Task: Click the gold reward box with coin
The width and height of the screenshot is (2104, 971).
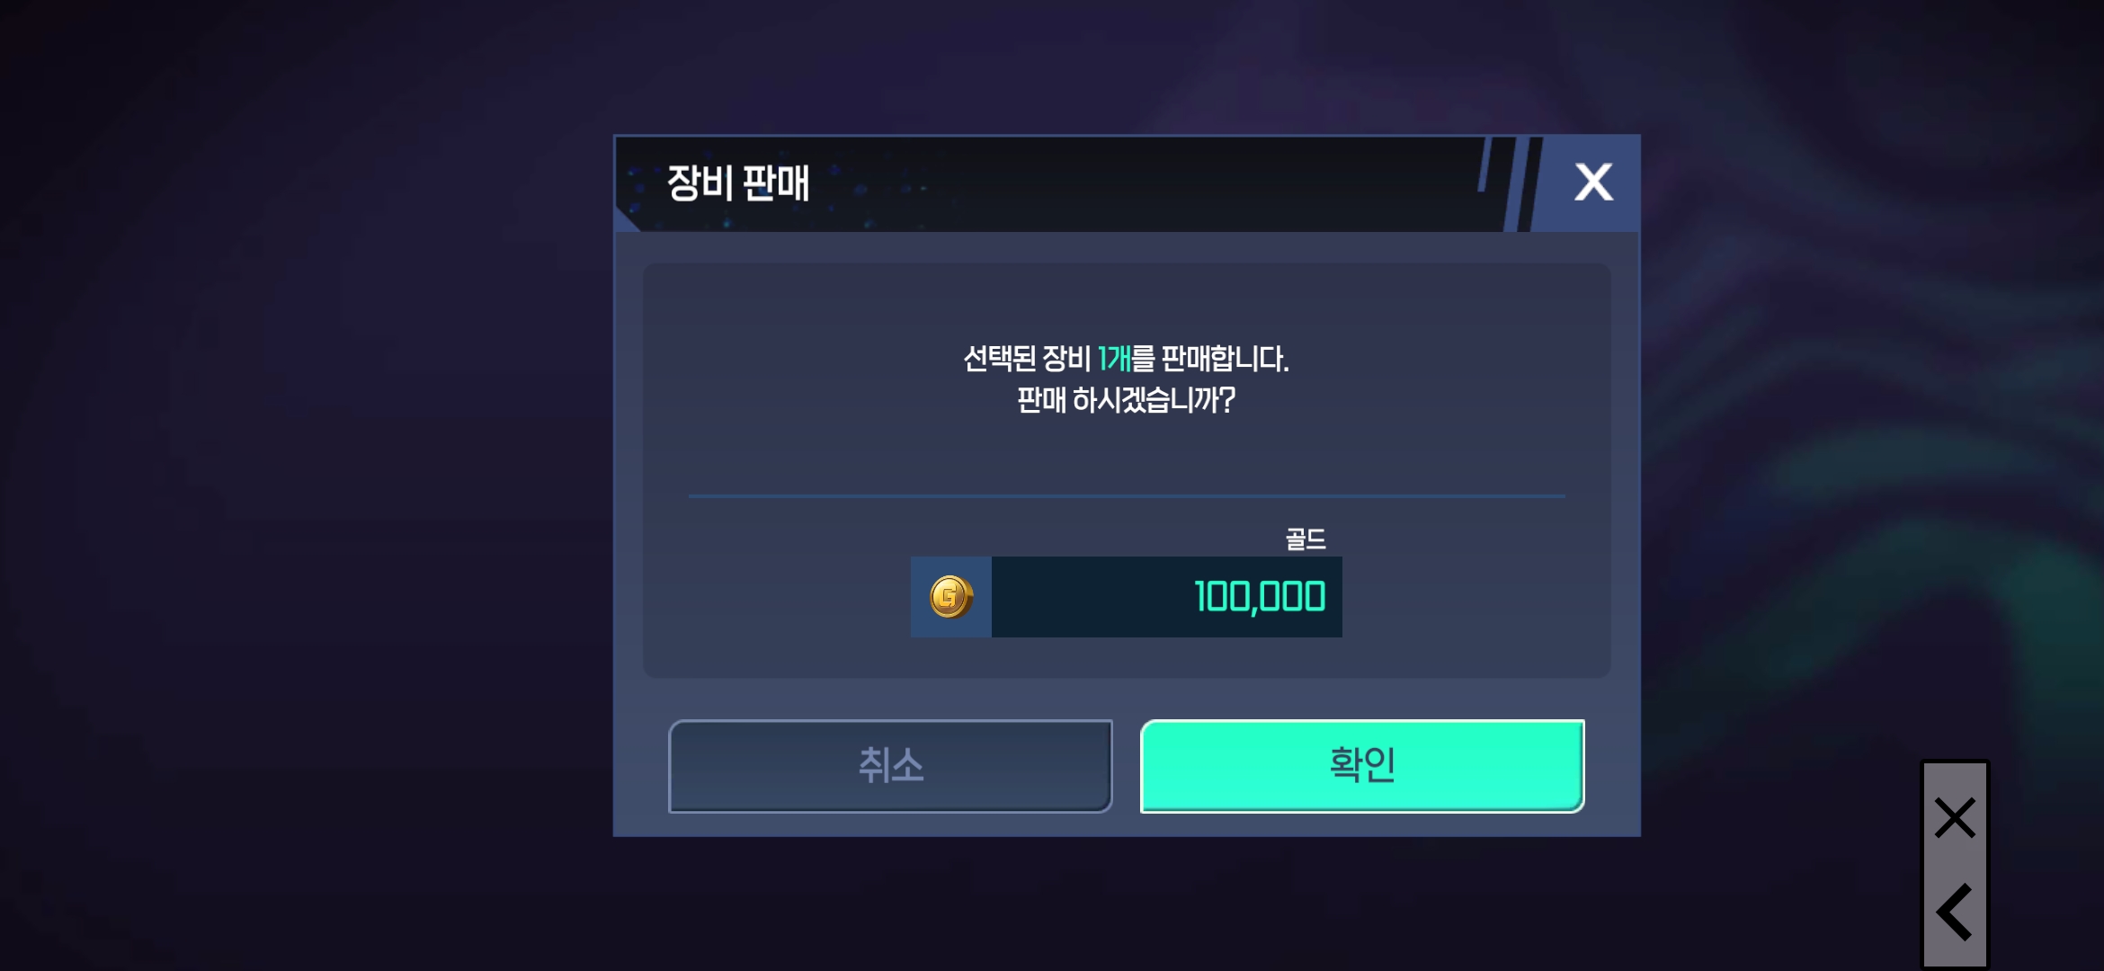Action: pos(1127,597)
